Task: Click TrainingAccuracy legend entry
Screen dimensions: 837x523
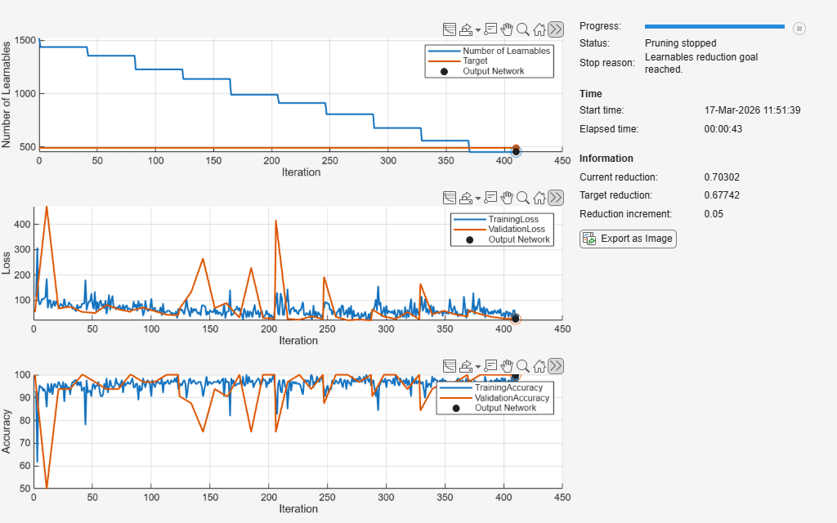Action: 491,387
